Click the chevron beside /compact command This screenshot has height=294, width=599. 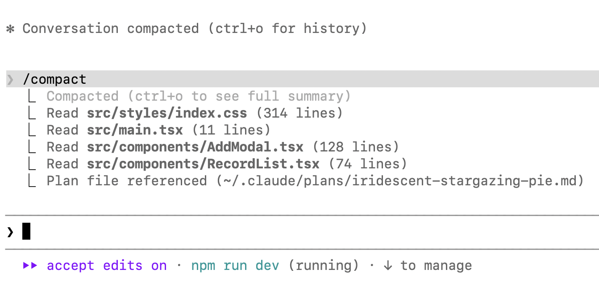10,80
